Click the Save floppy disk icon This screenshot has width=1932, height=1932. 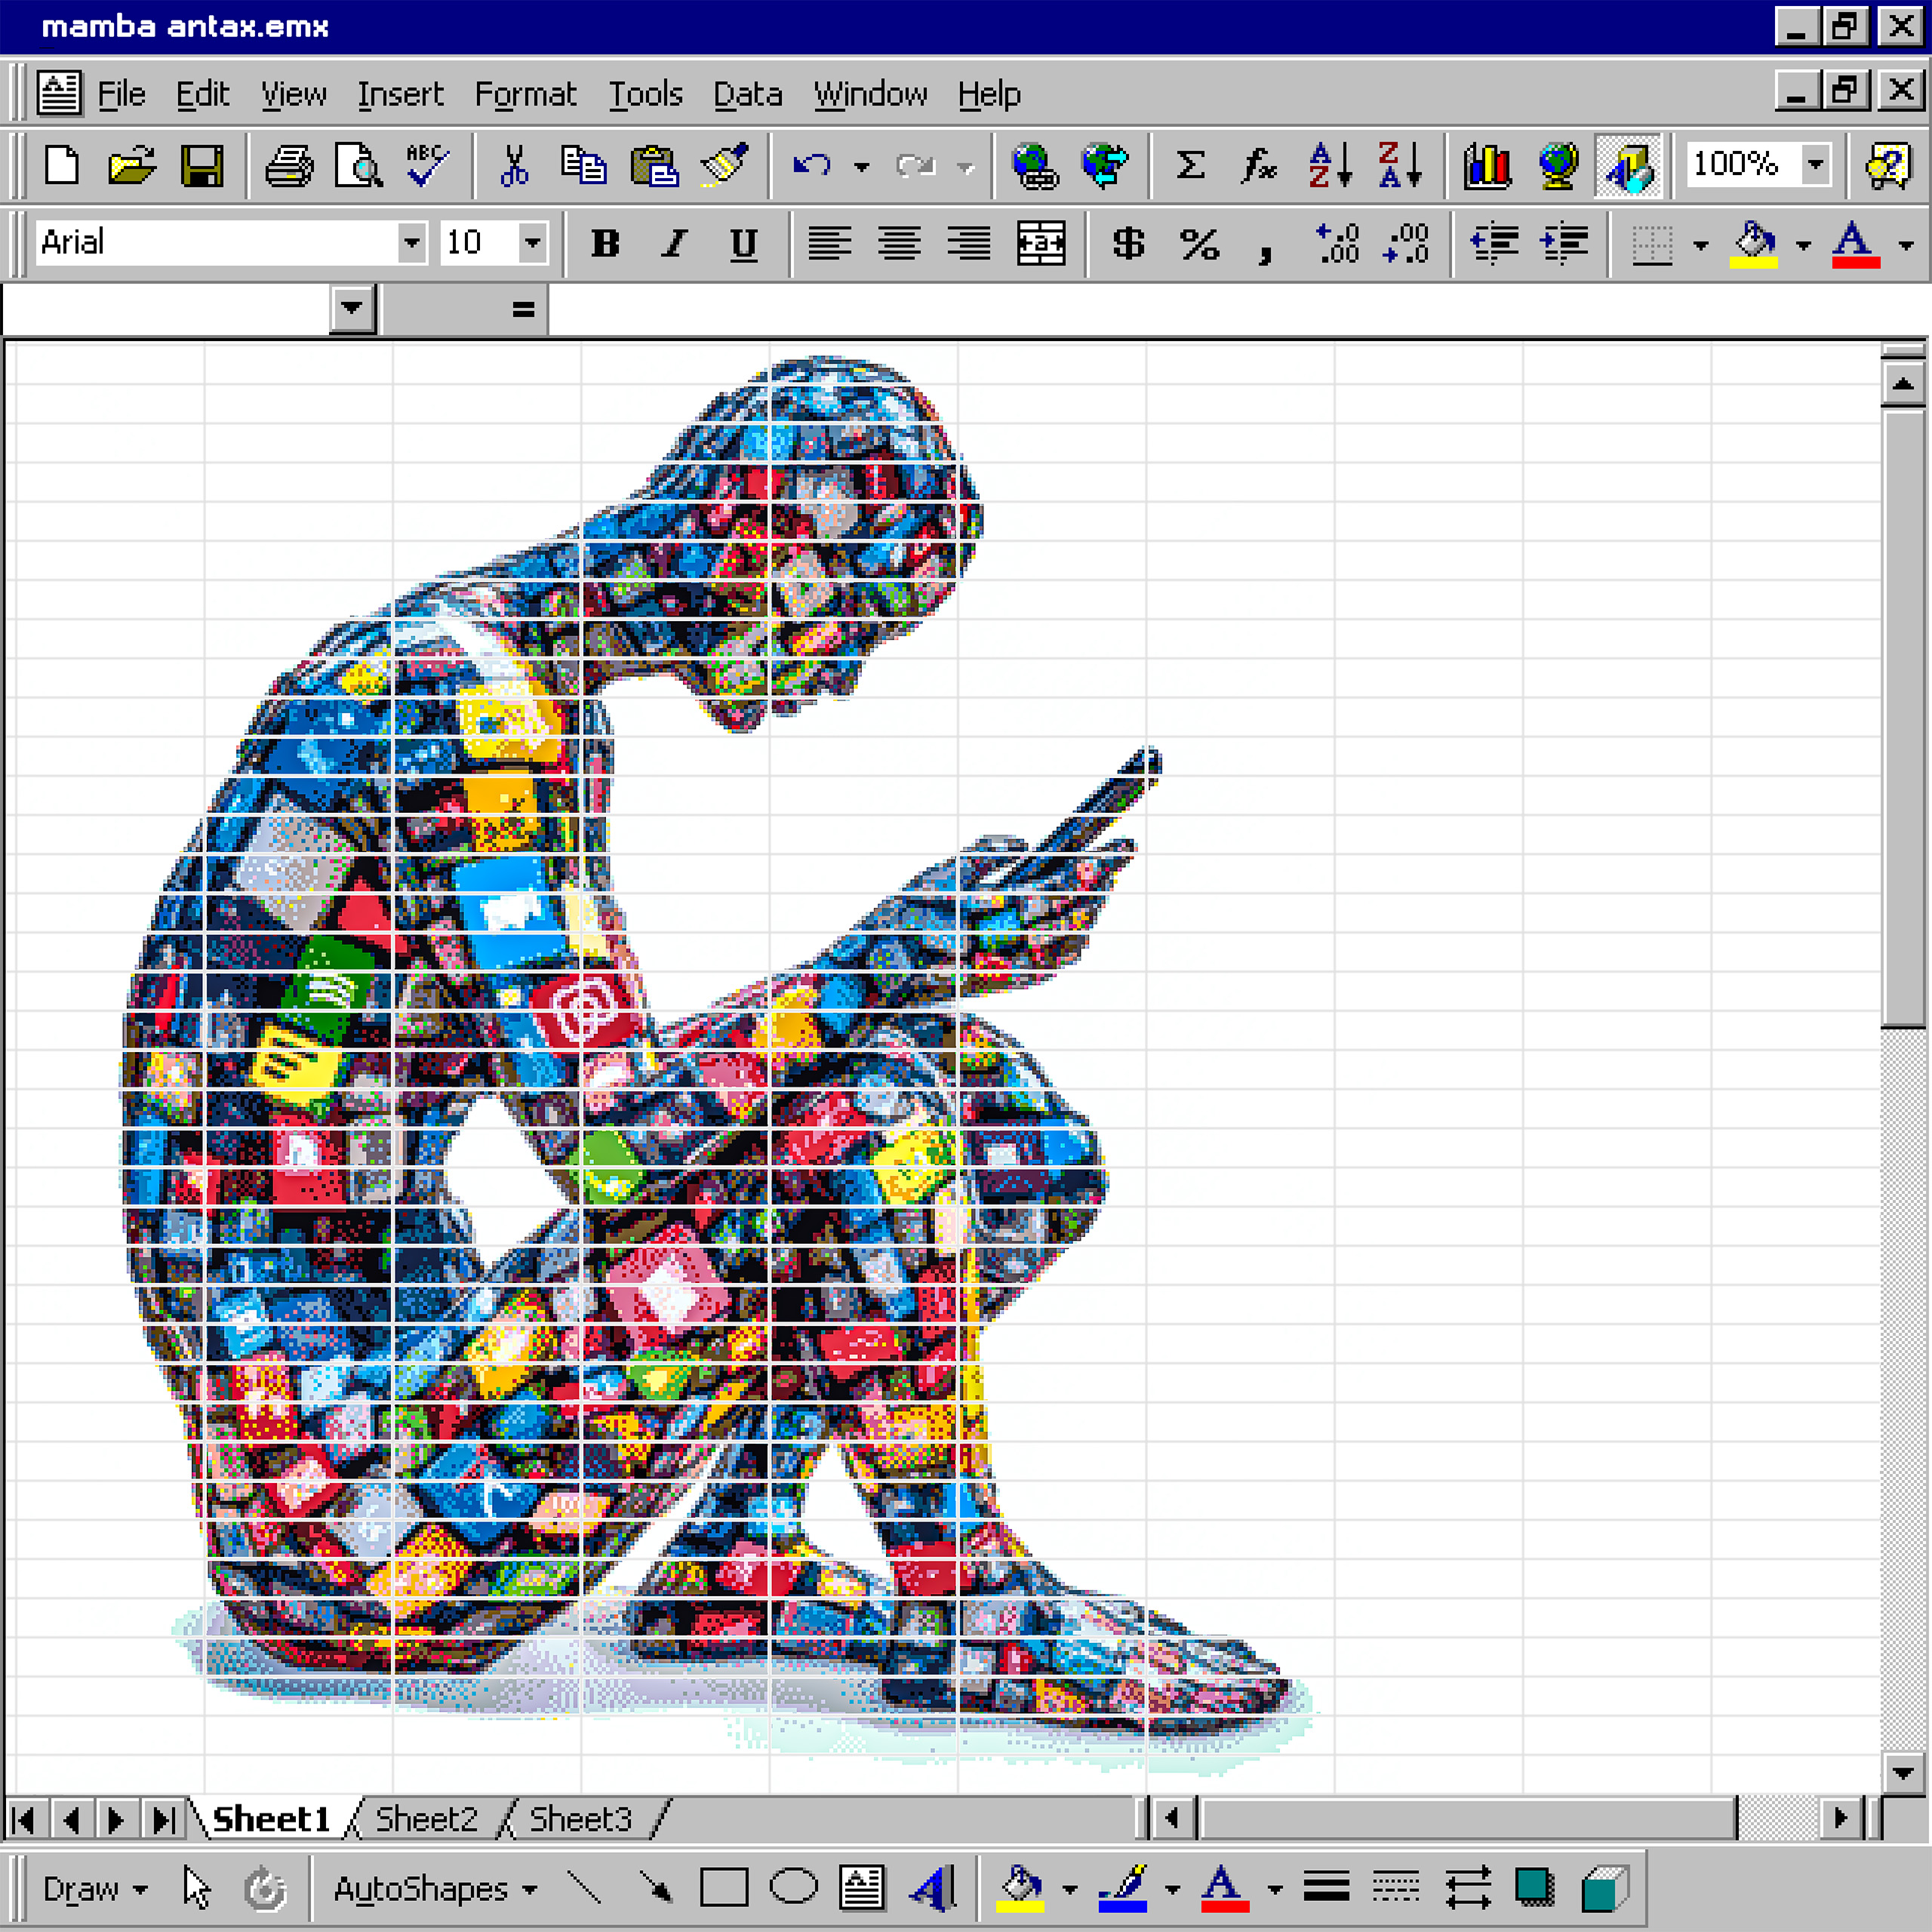pos(201,165)
